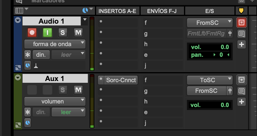Viewport: 257px width, 136px height.
Task: Select the ENVÍOS F-J column header
Action: [162, 11]
